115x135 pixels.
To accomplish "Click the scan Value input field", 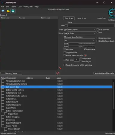I will (x=91, y=25).
